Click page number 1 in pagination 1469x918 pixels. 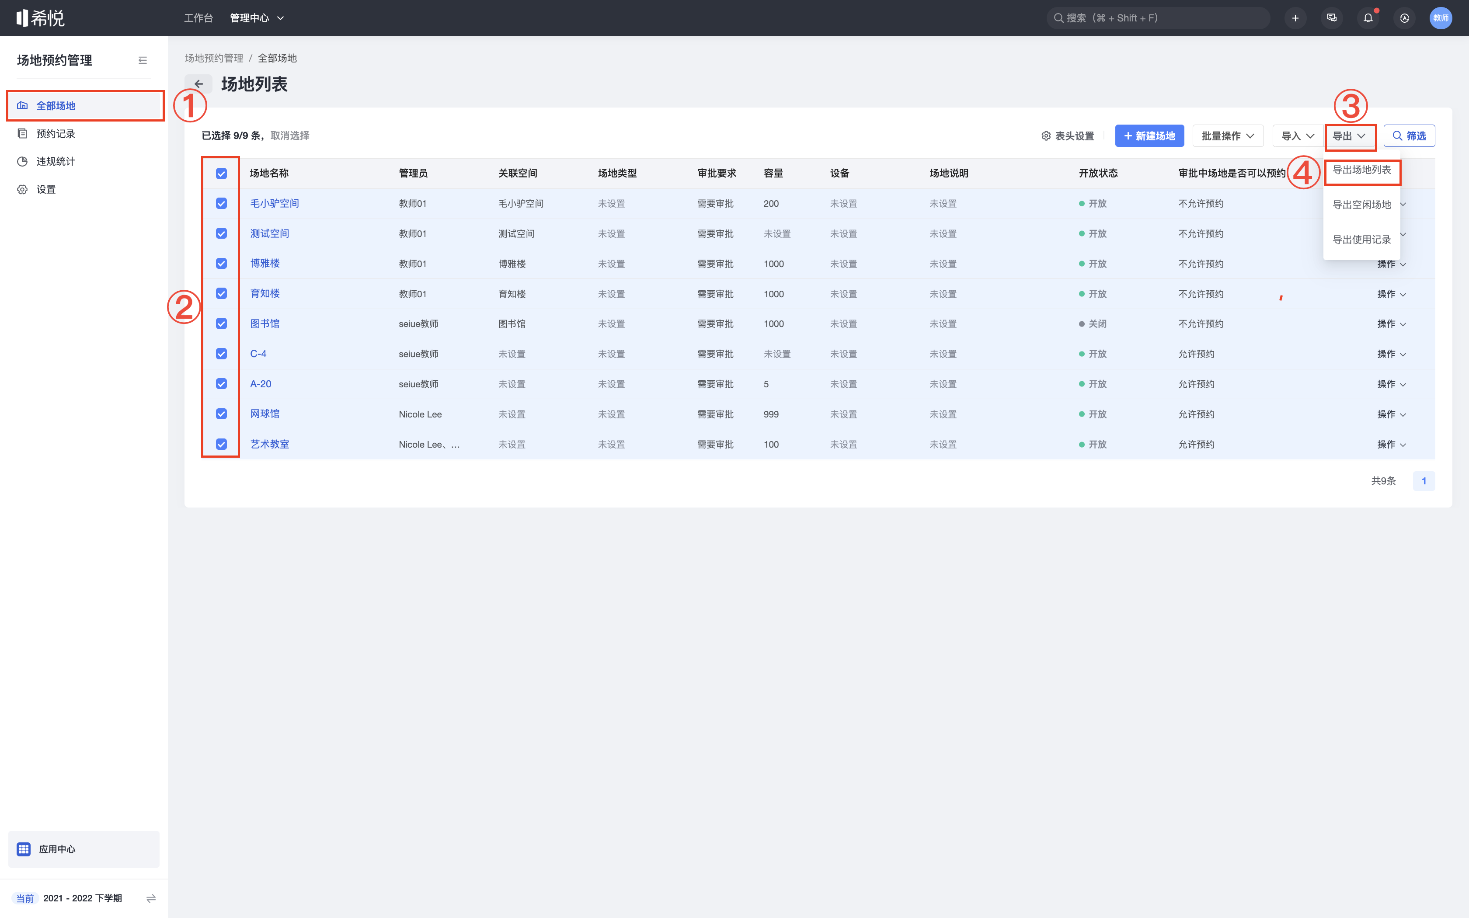[1424, 481]
